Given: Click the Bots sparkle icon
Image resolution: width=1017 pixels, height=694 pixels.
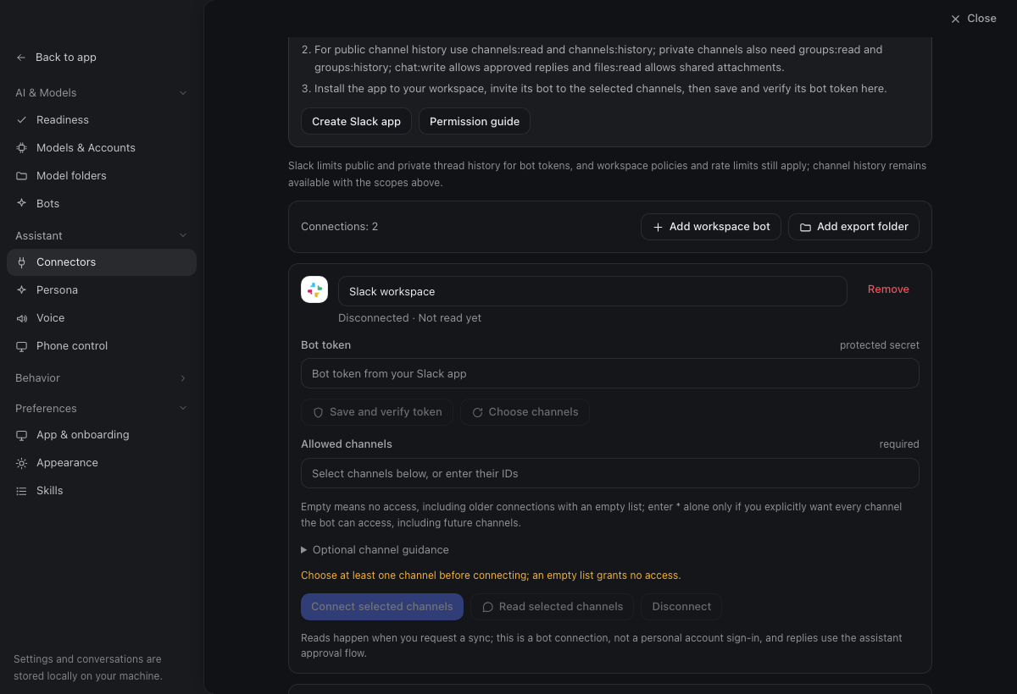Looking at the screenshot, I should (x=21, y=204).
